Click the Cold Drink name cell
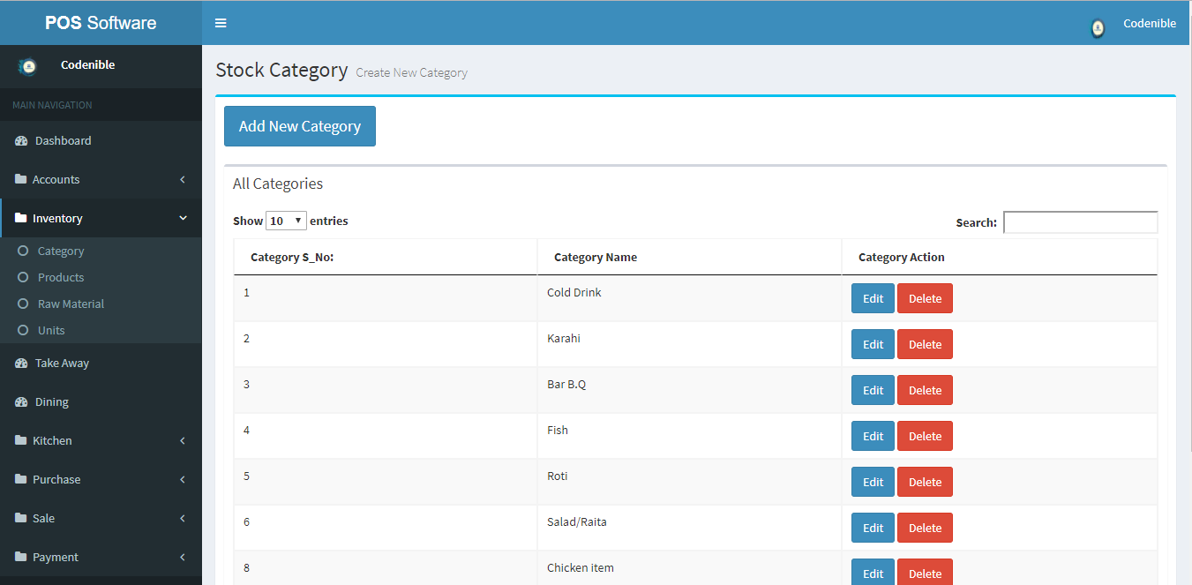 click(689, 298)
